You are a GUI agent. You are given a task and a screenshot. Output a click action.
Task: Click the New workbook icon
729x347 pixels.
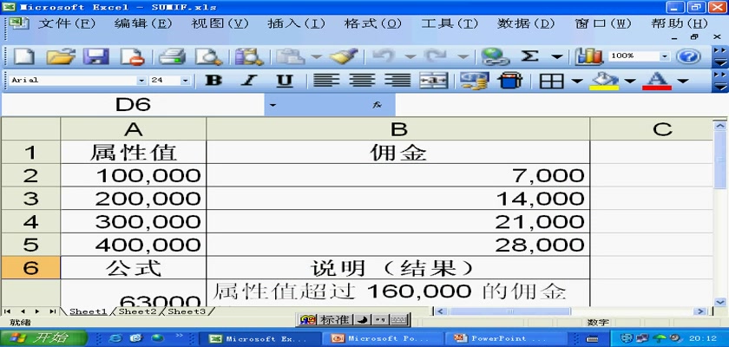coord(24,56)
